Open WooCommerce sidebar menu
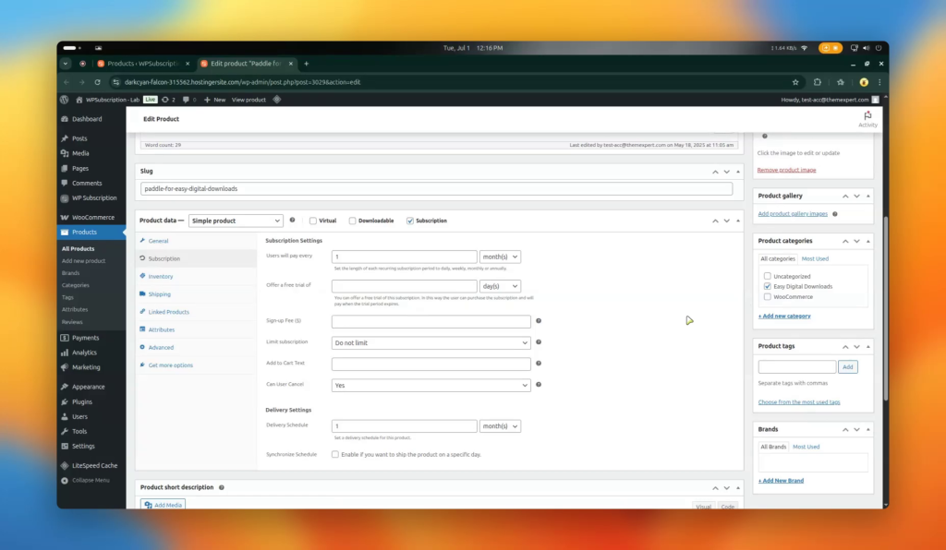The height and width of the screenshot is (550, 946). coord(93,218)
